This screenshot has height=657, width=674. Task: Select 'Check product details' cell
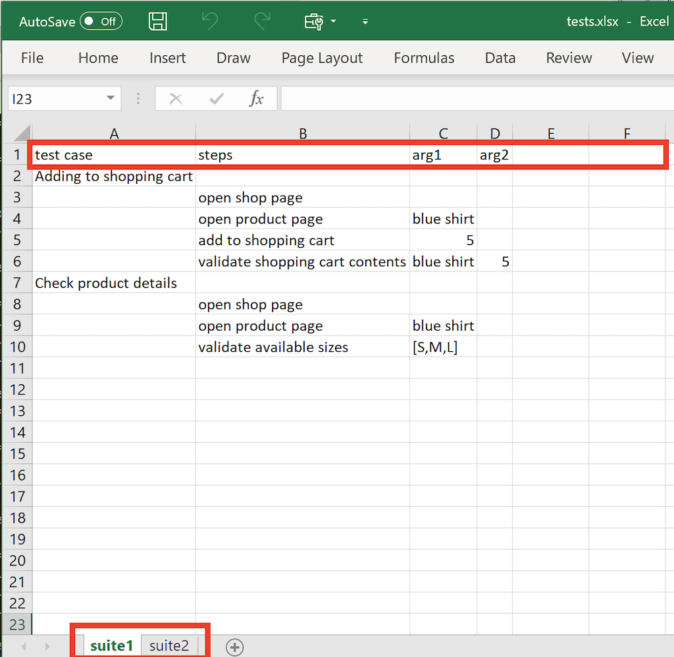(114, 283)
